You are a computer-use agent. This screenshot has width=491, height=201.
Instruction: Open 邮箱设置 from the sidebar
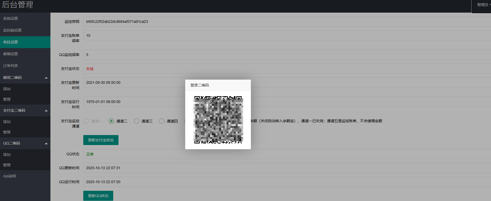(11, 54)
